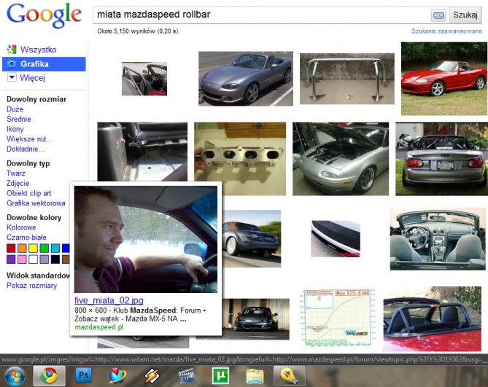Open the silver Miata in parking lot thumbnail
Screen dimensions: 488x387
(246, 79)
